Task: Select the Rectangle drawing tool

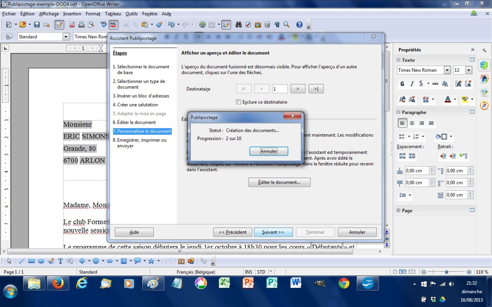Action: coord(31,261)
